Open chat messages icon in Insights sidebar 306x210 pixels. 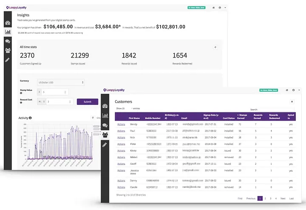point(8,41)
